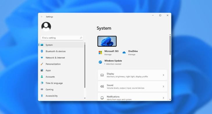Image resolution: width=212 pixels, height=114 pixels.
Task: Open Windows Update attention needed
Action: point(110,62)
